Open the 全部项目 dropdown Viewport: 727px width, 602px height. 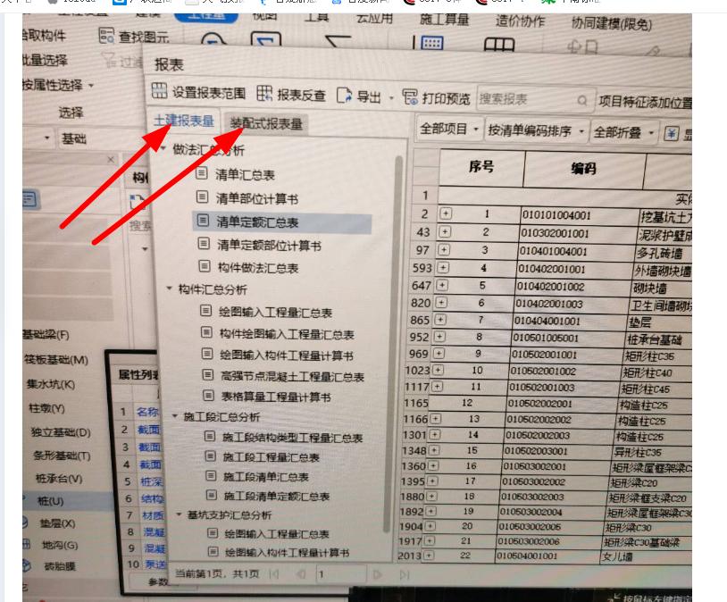[449, 129]
